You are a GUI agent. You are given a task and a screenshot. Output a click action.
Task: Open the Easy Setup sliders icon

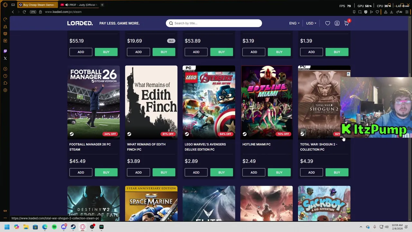tap(407, 12)
